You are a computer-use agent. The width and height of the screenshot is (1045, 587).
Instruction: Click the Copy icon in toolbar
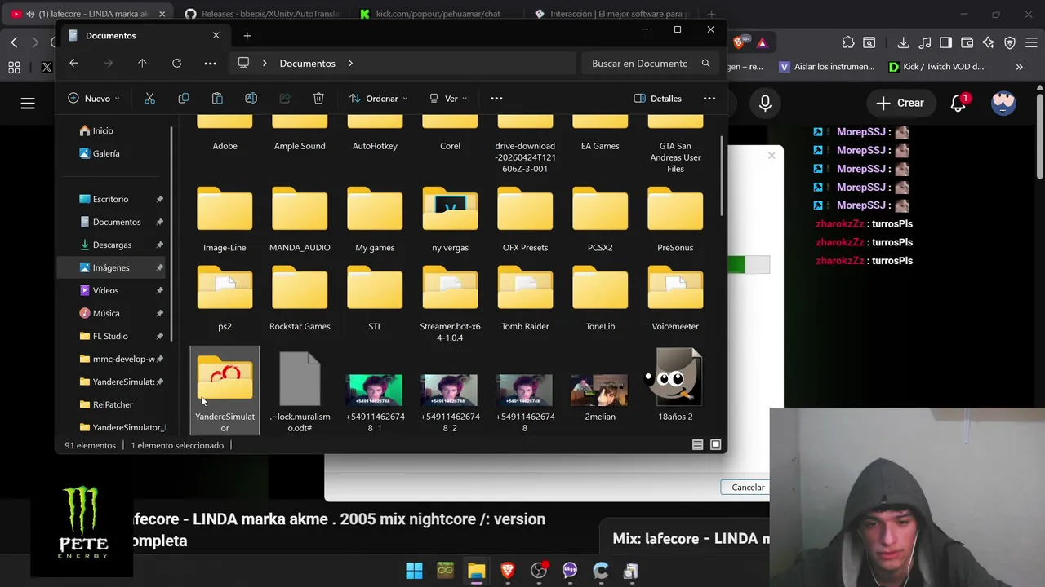(x=184, y=99)
